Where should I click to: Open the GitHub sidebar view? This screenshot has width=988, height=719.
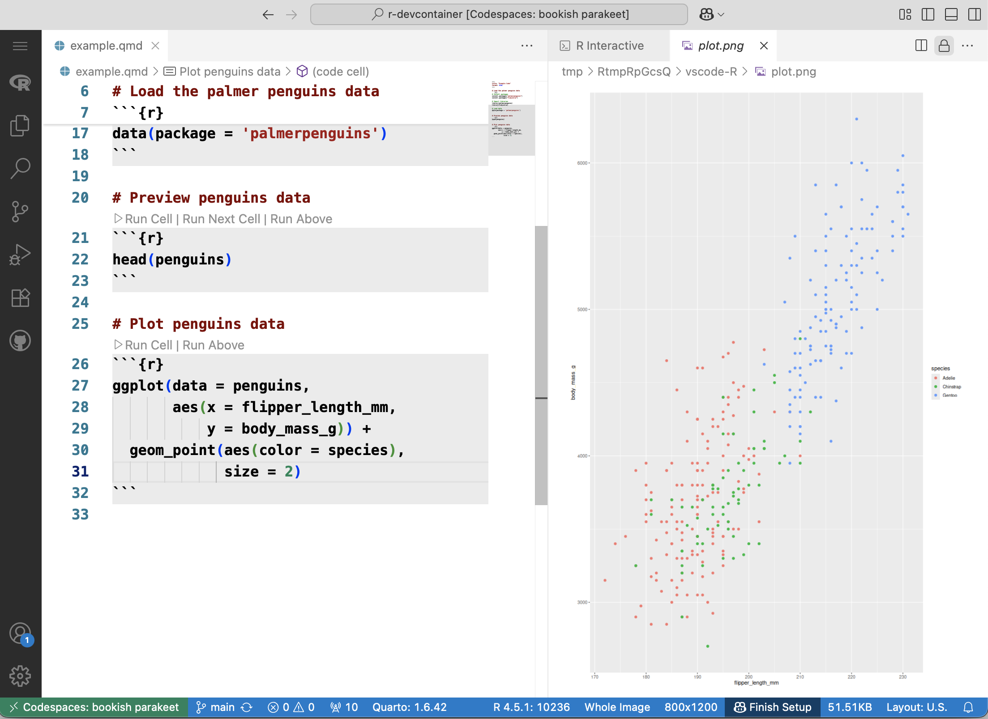(20, 340)
